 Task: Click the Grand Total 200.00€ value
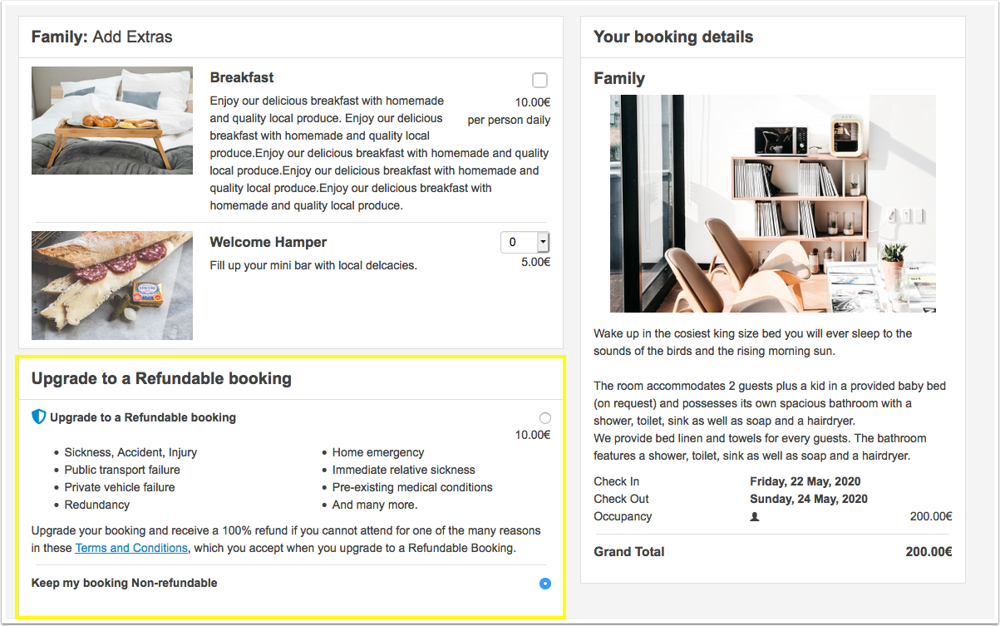coord(929,551)
